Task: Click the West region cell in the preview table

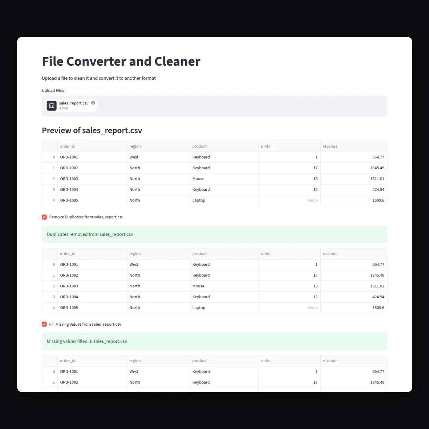Action: [x=158, y=157]
